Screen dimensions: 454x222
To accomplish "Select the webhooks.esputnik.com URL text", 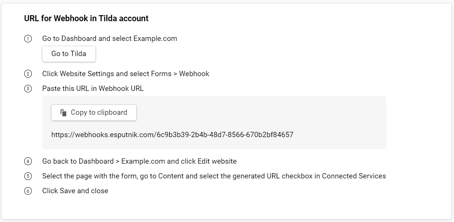I will coord(172,135).
